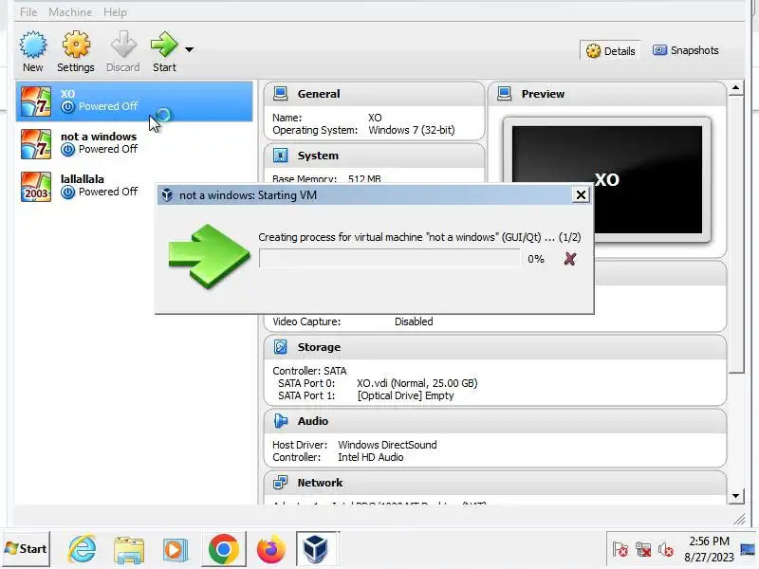Open the Help menu
The width and height of the screenshot is (759, 569).
(x=115, y=12)
